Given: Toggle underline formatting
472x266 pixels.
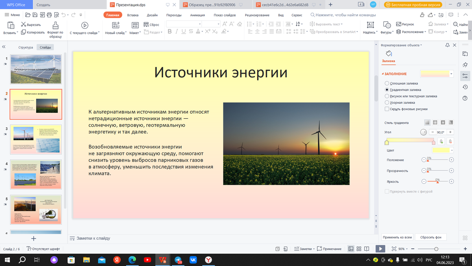Looking at the screenshot, I should click(184, 32).
